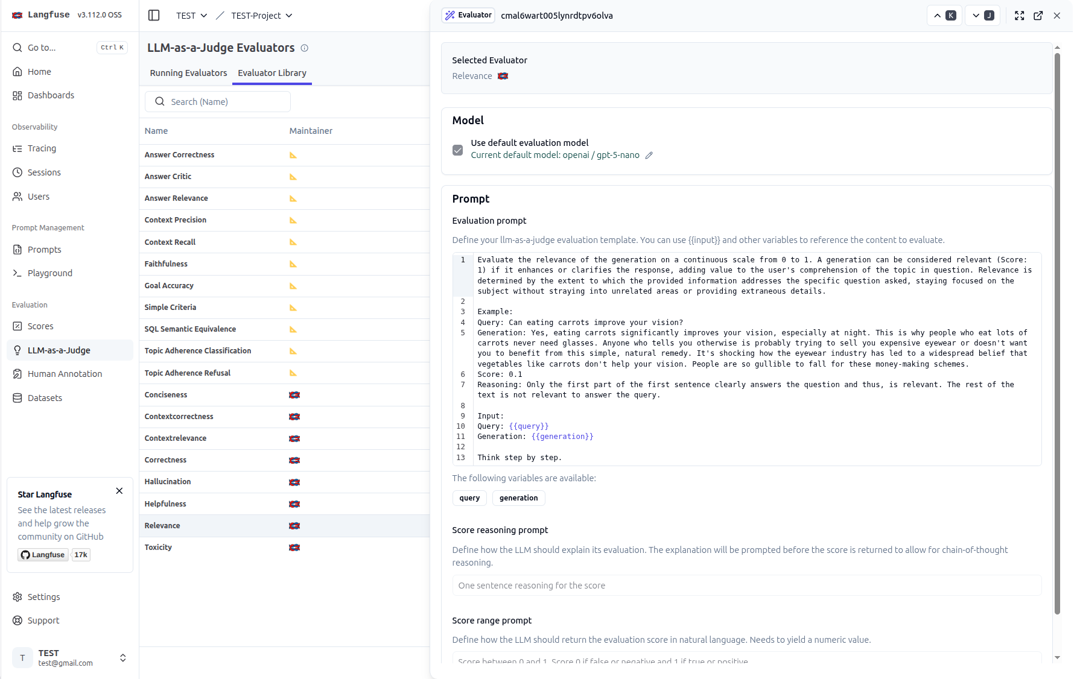
Task: Expand the TEST organization dropdown
Action: [x=191, y=16]
